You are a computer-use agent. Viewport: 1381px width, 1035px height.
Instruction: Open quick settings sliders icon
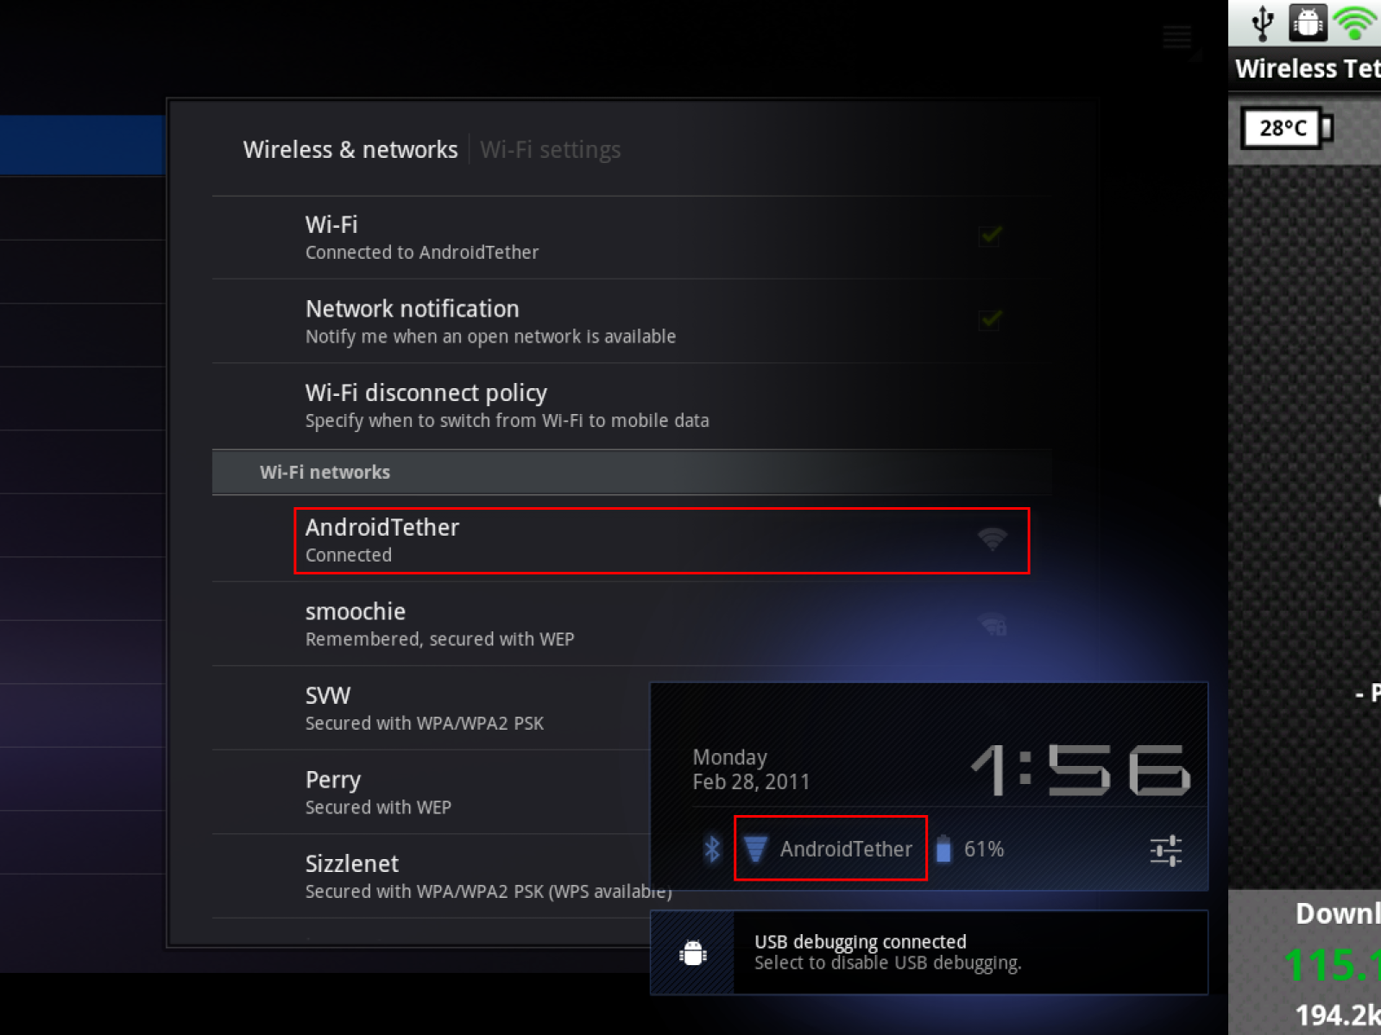[x=1165, y=850]
